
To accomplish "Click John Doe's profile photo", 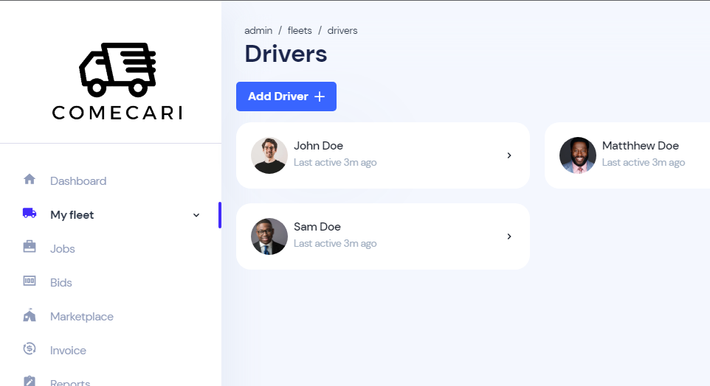I will click(x=269, y=155).
